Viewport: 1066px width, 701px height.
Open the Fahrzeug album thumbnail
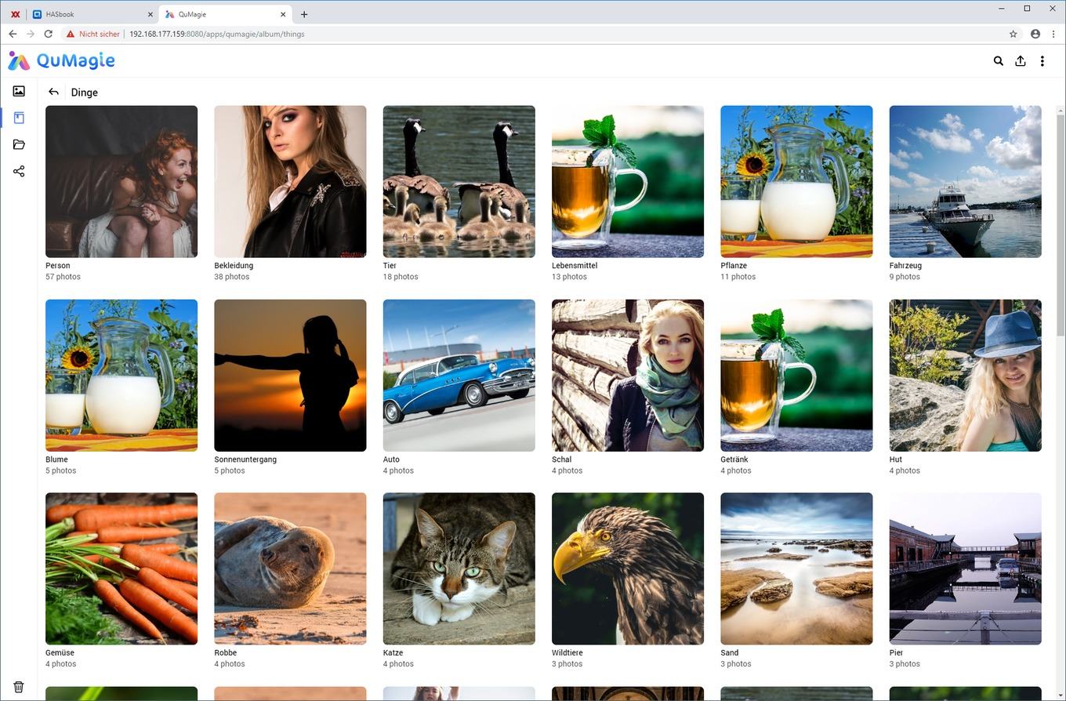click(x=965, y=181)
